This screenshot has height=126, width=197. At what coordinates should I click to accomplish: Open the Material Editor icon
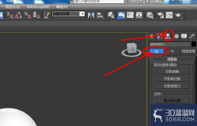coord(150,15)
